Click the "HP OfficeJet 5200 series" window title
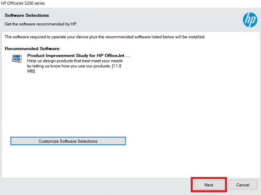Screen dimensions: 261x195 point(23,3)
